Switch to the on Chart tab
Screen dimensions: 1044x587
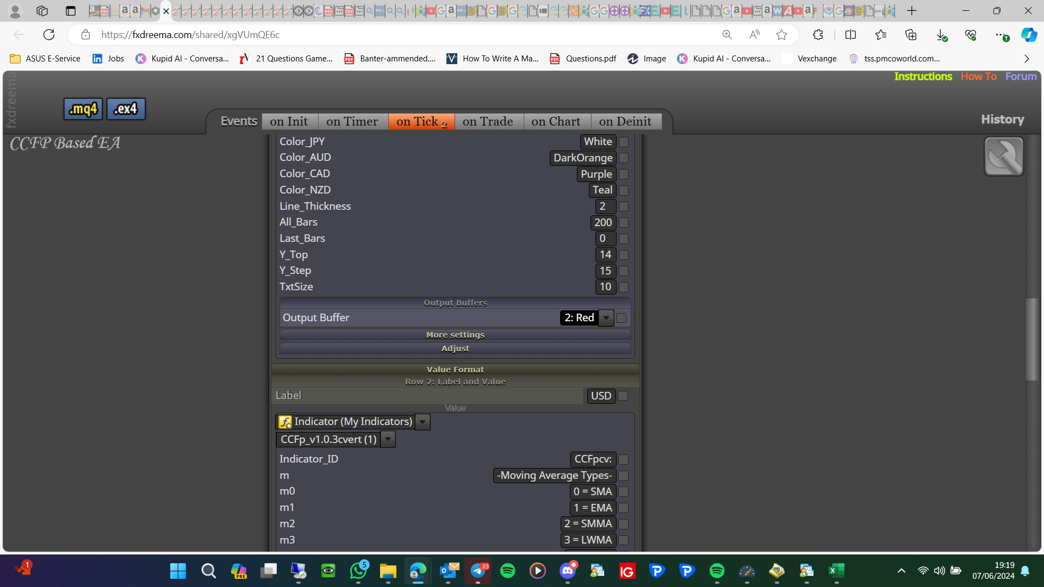tap(556, 121)
